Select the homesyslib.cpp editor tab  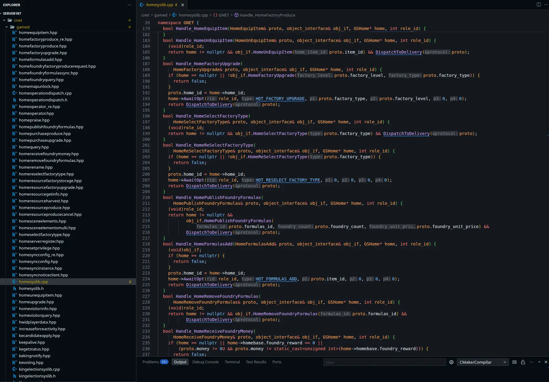pos(161,5)
